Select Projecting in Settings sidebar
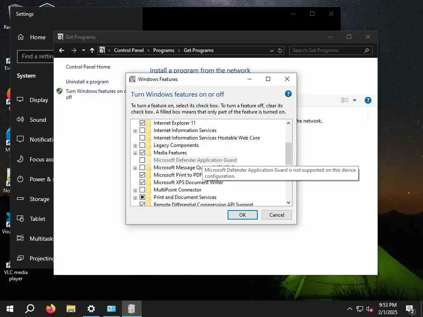Viewport: 423px width, 317px height. (35, 258)
